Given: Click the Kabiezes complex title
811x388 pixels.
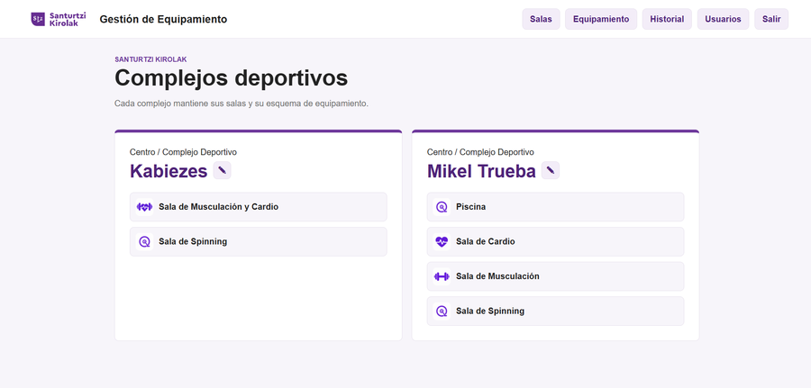Looking at the screenshot, I should pyautogui.click(x=169, y=171).
